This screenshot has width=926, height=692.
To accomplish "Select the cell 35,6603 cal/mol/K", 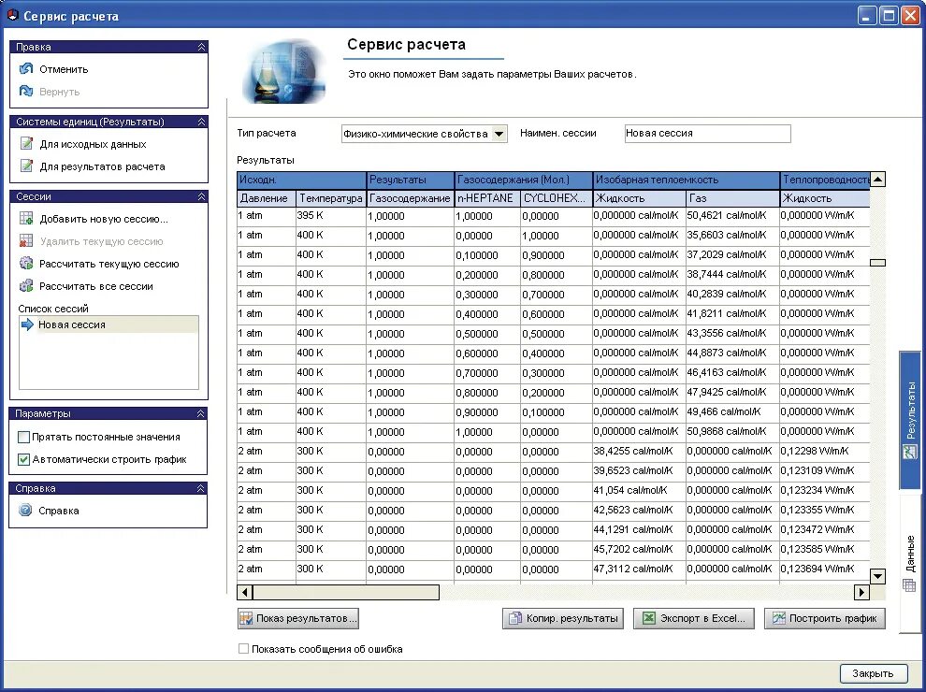I will point(732,235).
